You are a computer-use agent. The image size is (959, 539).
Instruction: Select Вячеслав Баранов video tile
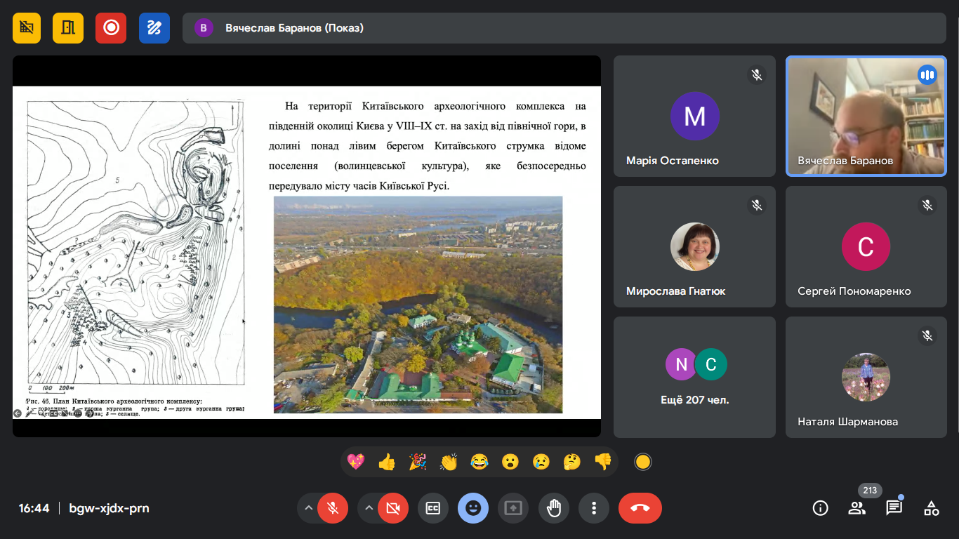[x=866, y=116]
